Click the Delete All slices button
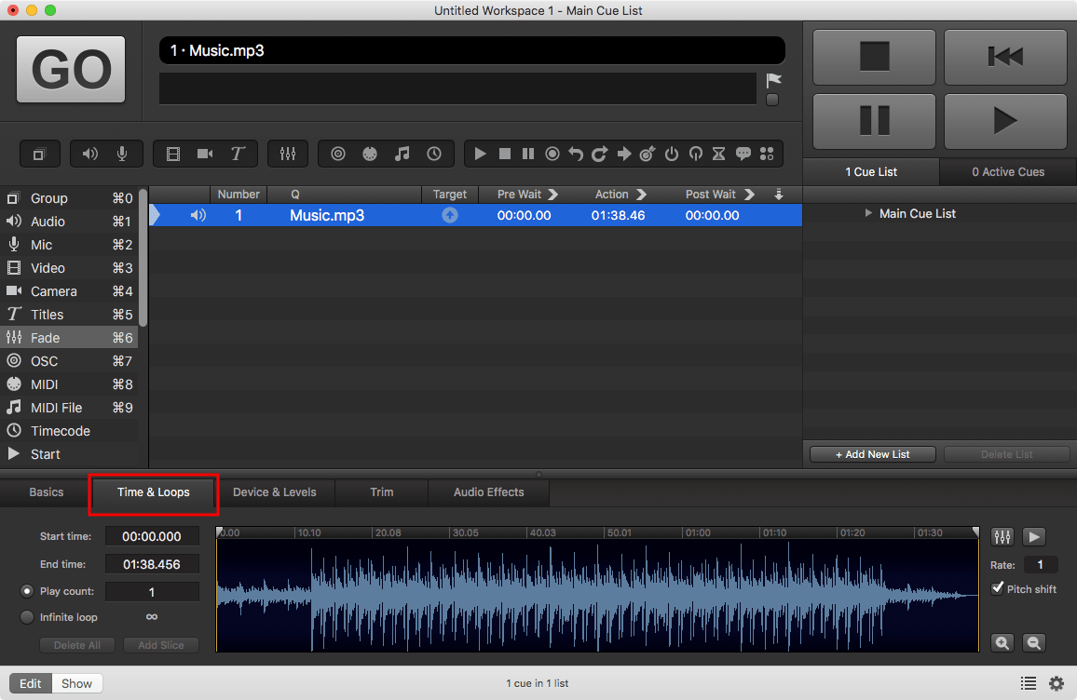Screen dimensions: 1077x700 click(x=77, y=645)
